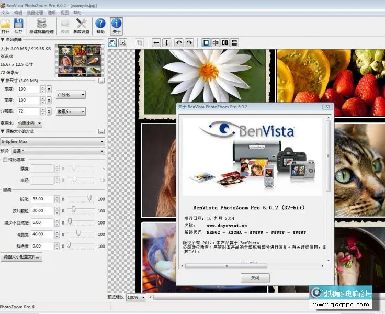The height and width of the screenshot is (314, 385).
Task: Click the 关闭 (Close) button in dialog
Action: (255, 278)
